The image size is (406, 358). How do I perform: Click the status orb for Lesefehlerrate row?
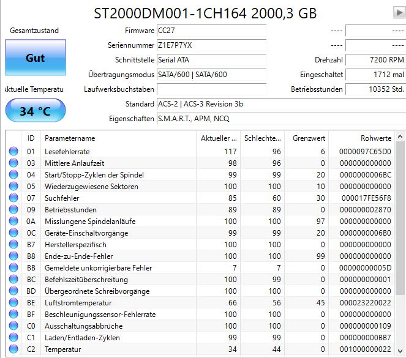tap(13, 151)
